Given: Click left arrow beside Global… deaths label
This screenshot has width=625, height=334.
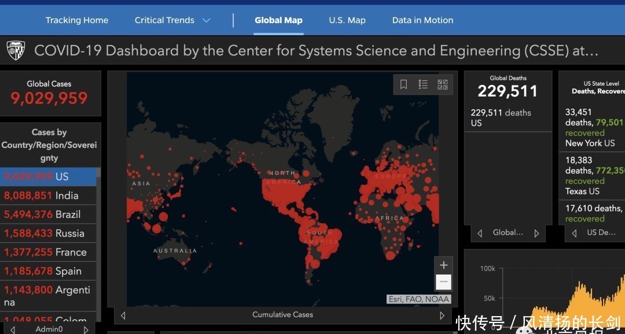Looking at the screenshot, I should (x=480, y=233).
